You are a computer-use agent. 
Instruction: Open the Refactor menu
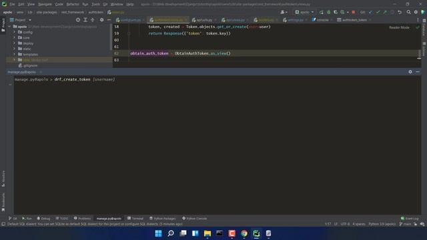[73, 5]
